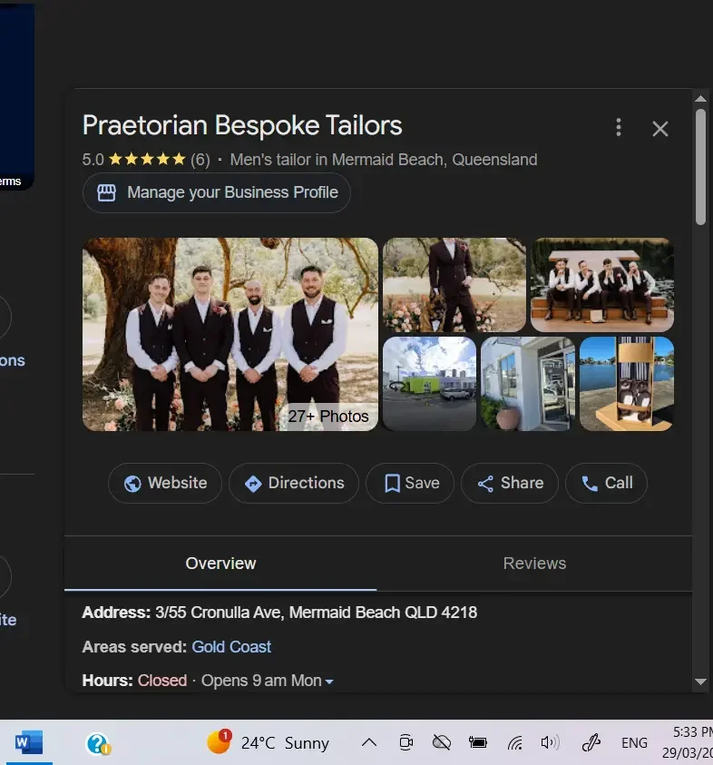713x765 pixels.
Task: Open the clock and date in the taskbar
Action: (688, 742)
